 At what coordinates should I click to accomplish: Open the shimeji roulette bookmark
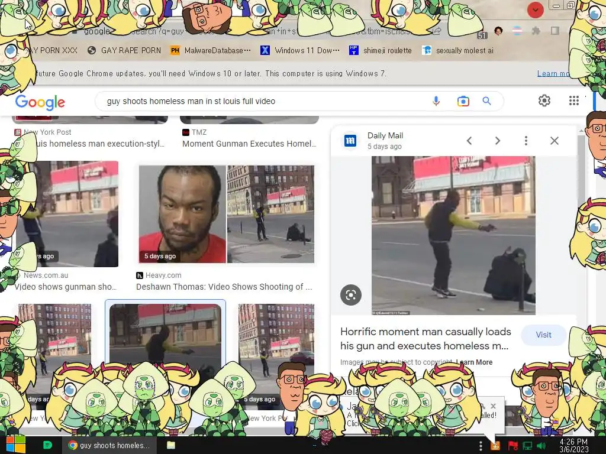tap(381, 50)
